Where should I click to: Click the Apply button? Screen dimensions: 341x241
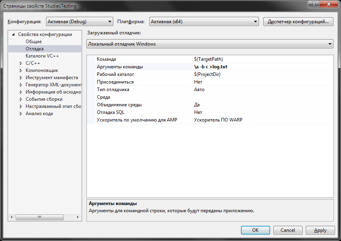[320, 230]
